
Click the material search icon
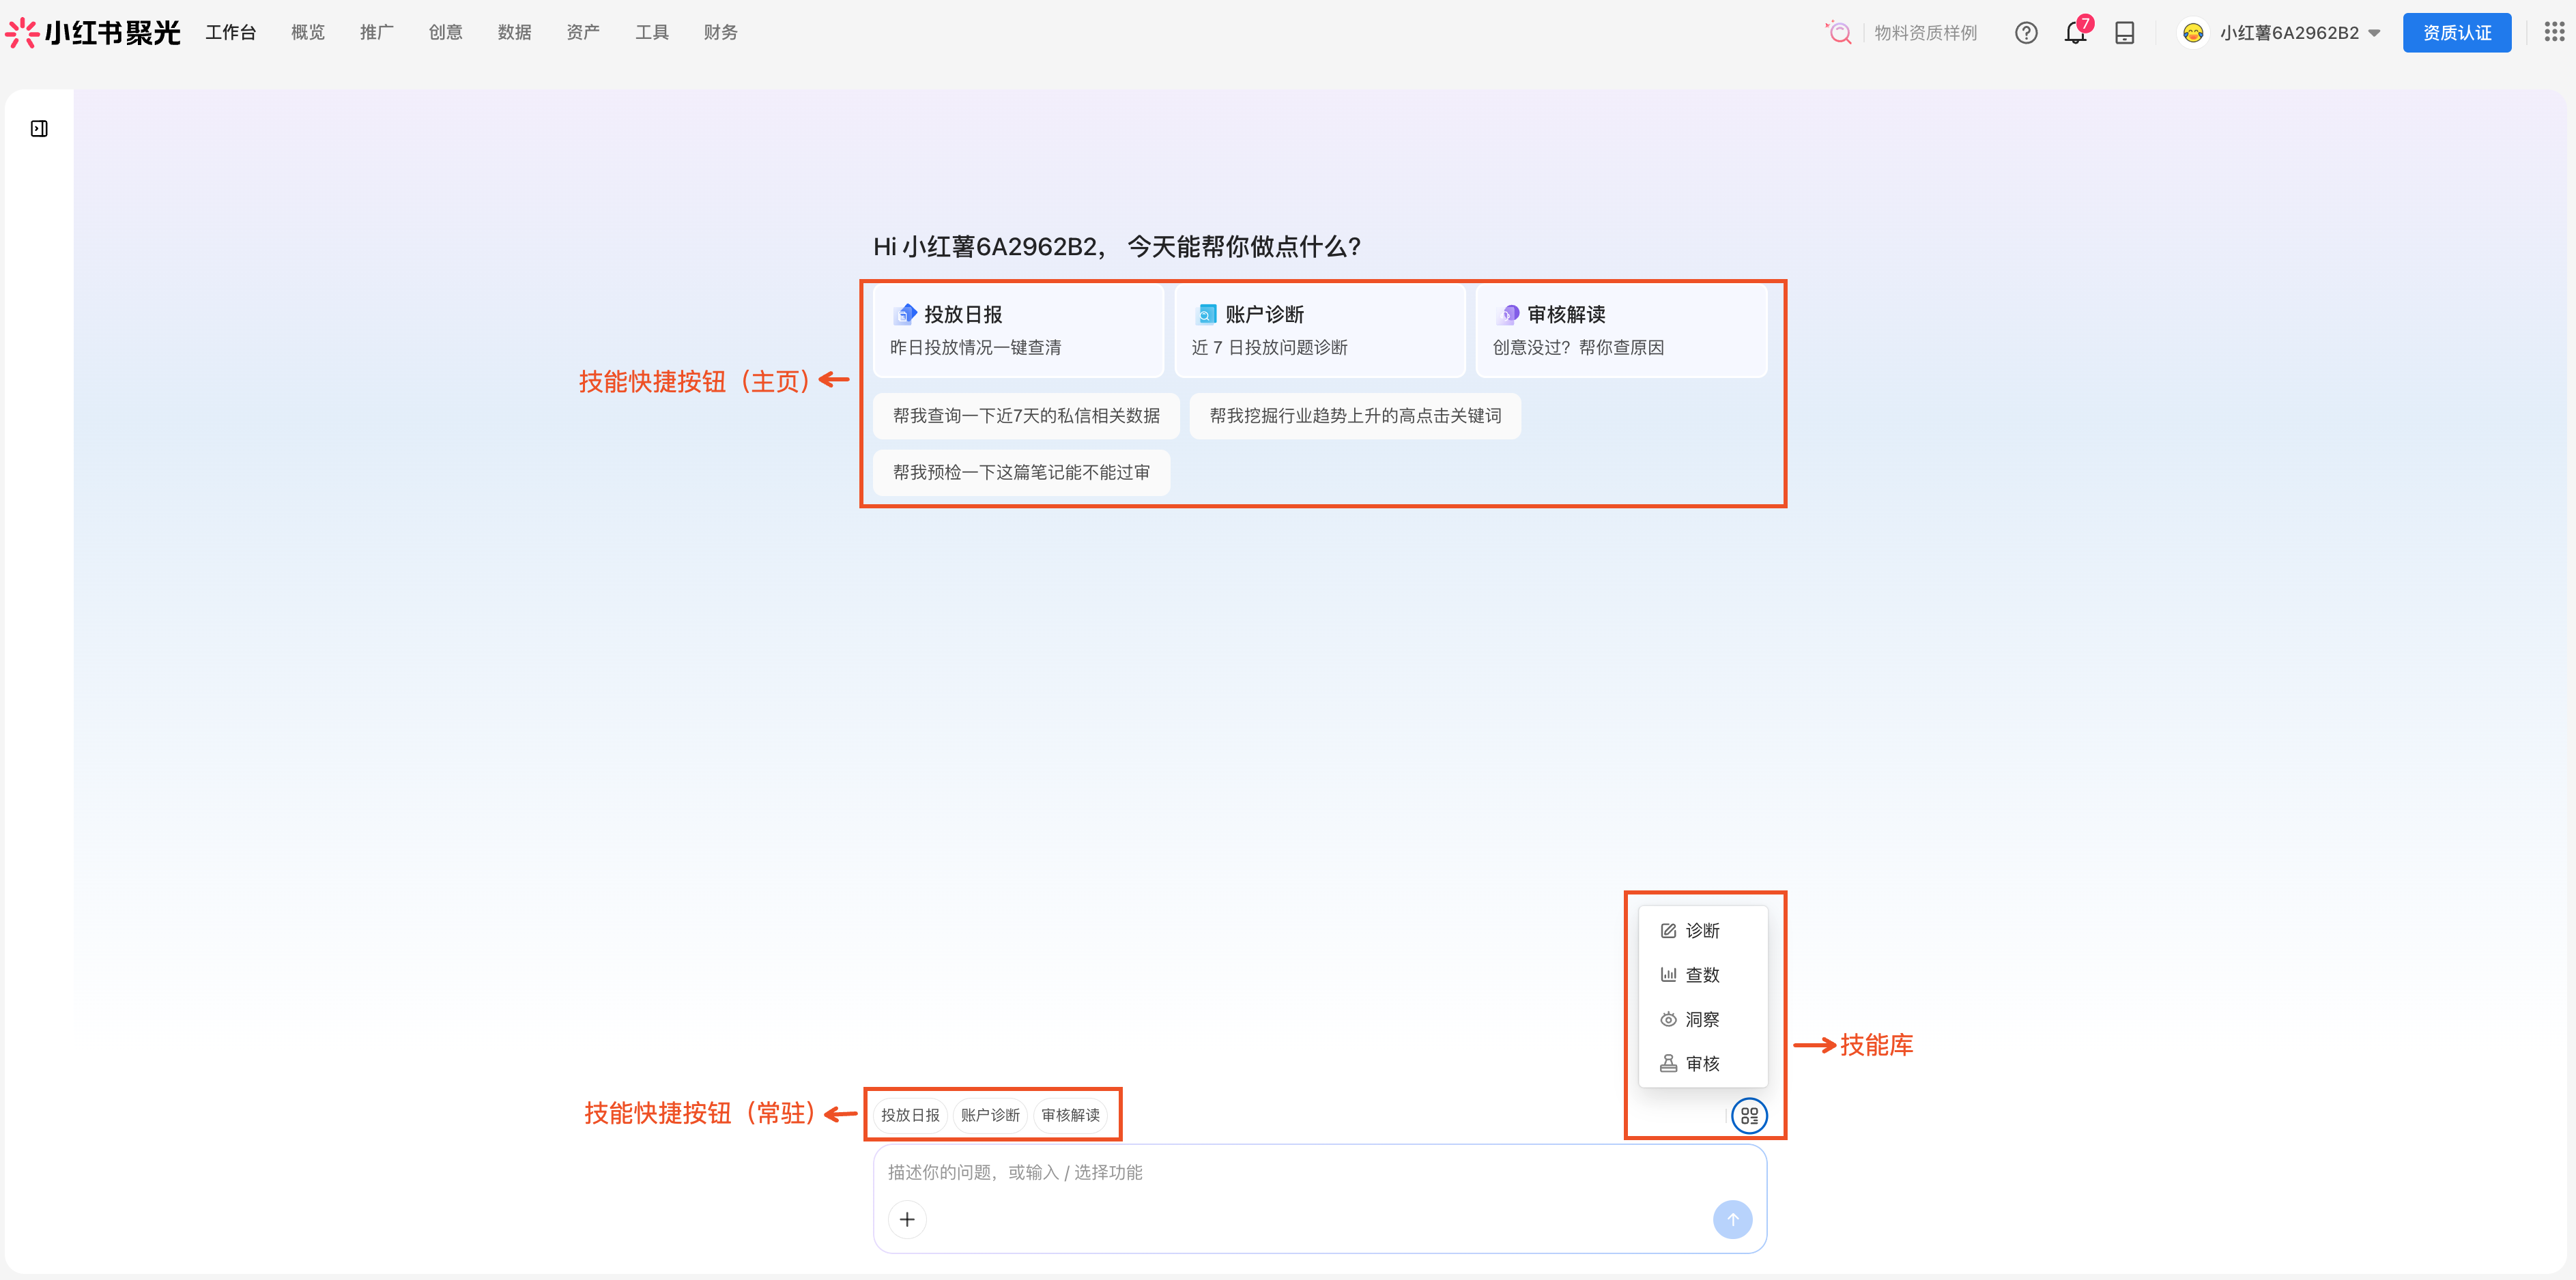click(1838, 33)
